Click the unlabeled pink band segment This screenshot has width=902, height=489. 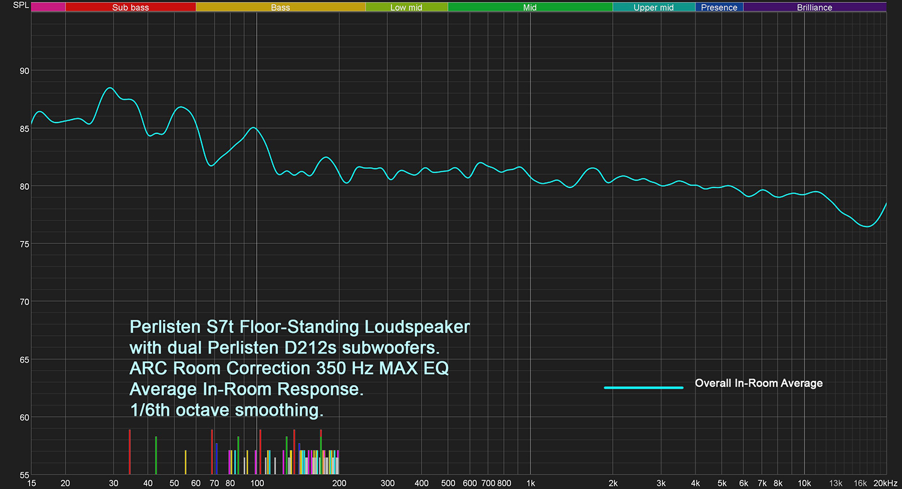coord(48,7)
